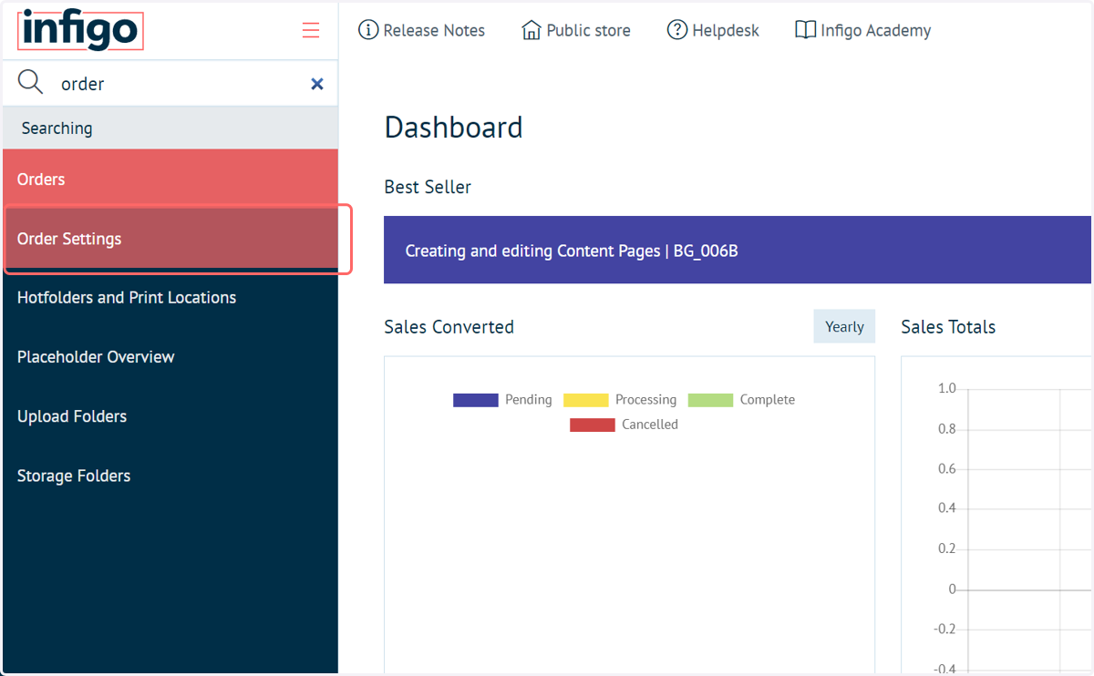
Task: Click the 1.0 axis value
Action: 947,389
